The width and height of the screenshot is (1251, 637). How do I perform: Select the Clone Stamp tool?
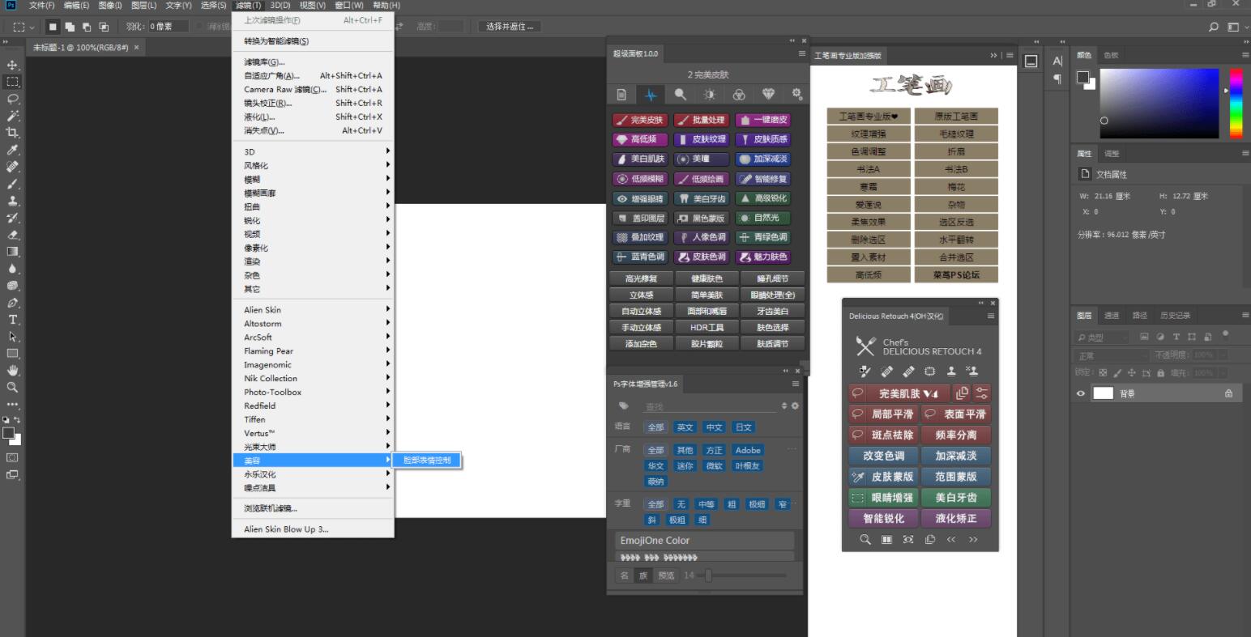pyautogui.click(x=12, y=201)
